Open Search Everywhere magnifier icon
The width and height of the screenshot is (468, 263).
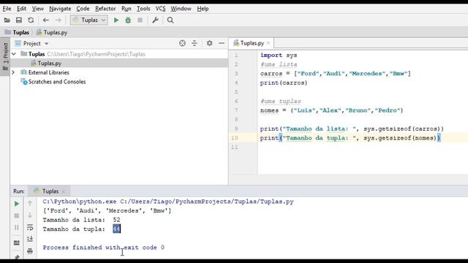pos(170,20)
